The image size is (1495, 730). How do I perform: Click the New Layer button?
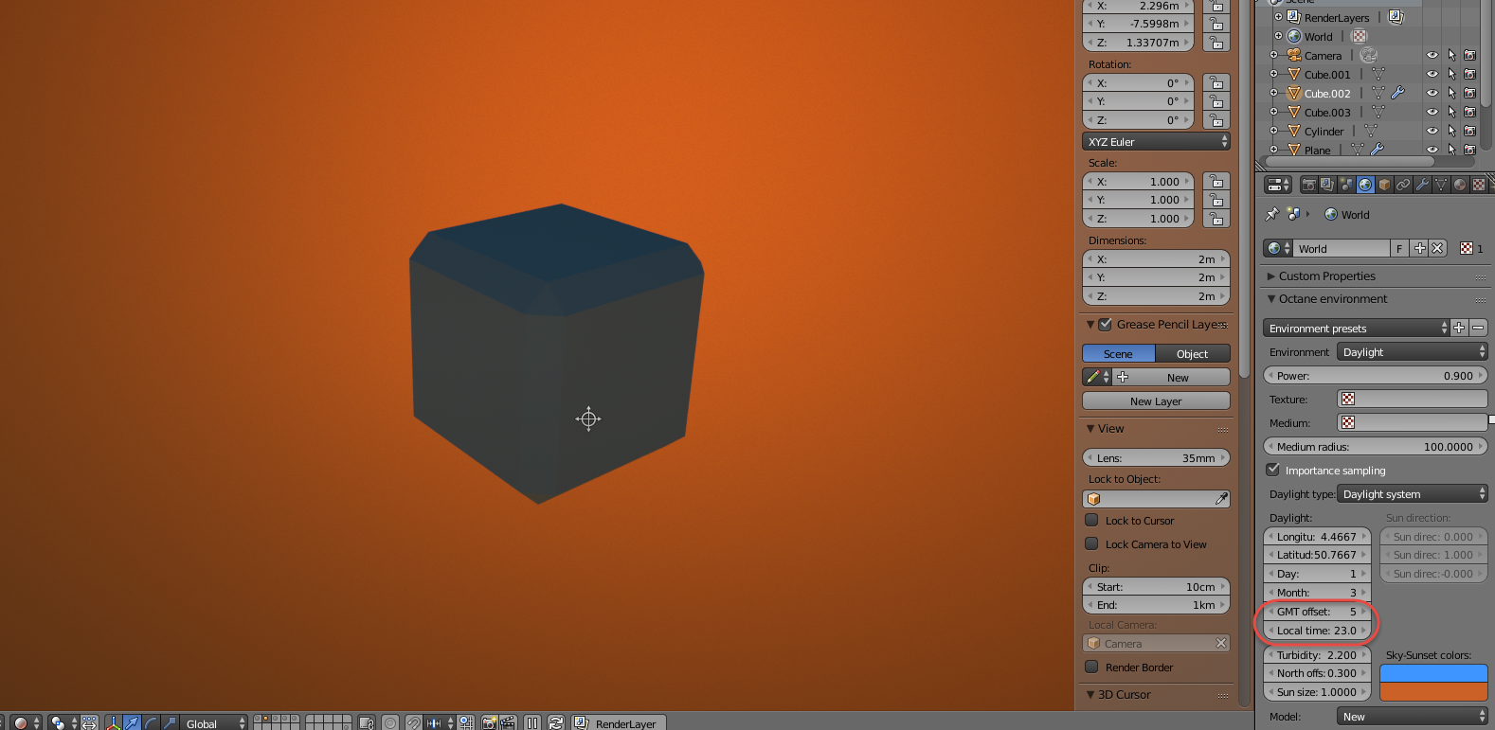pos(1156,401)
